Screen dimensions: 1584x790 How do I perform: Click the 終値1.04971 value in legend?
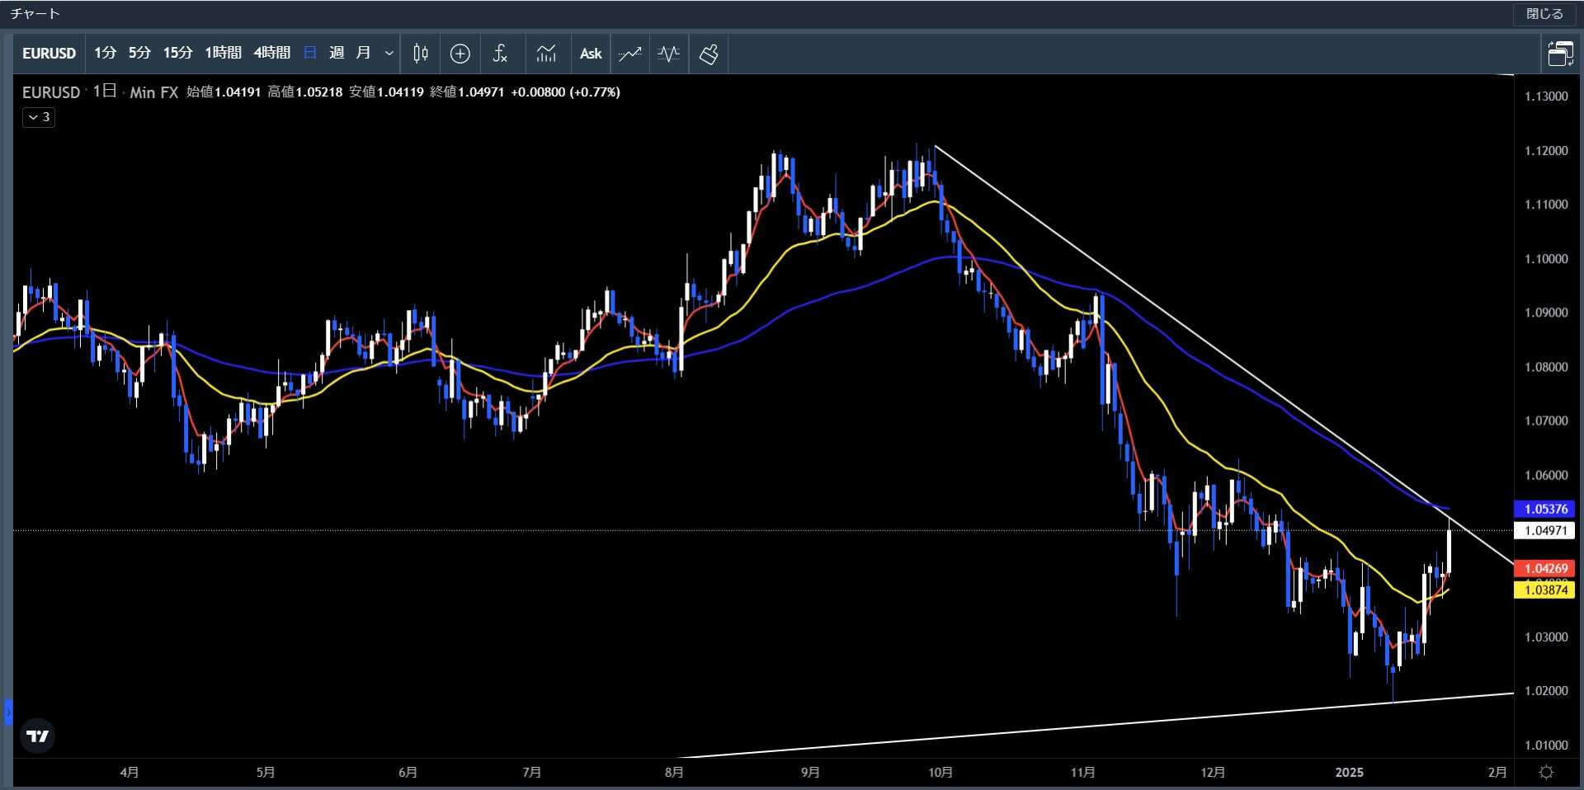pyautogui.click(x=467, y=92)
